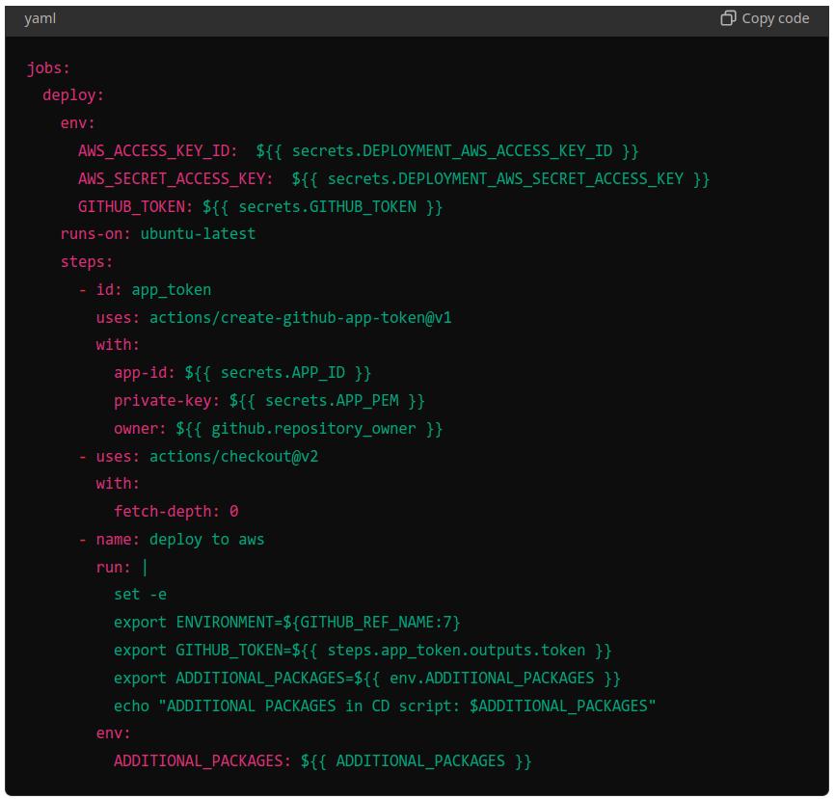
Task: Click the 'private-key:' key
Action: pyautogui.click(x=167, y=401)
